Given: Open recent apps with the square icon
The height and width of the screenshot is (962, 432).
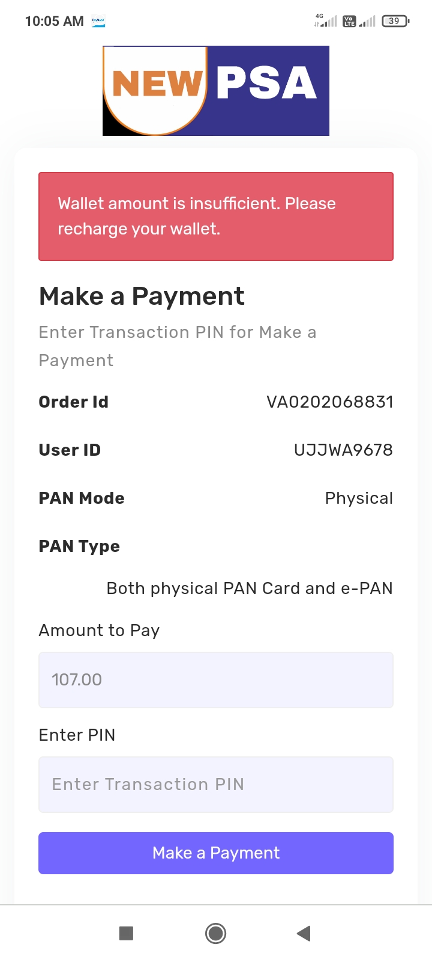Looking at the screenshot, I should click(126, 933).
